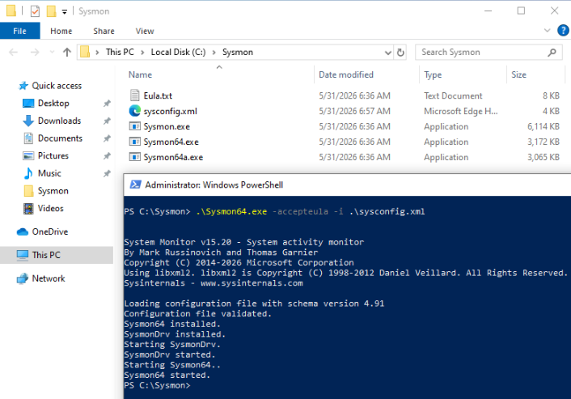The image size is (571, 399).
Task: Click the Explorer window folder icon
Action: pyautogui.click(x=11, y=11)
